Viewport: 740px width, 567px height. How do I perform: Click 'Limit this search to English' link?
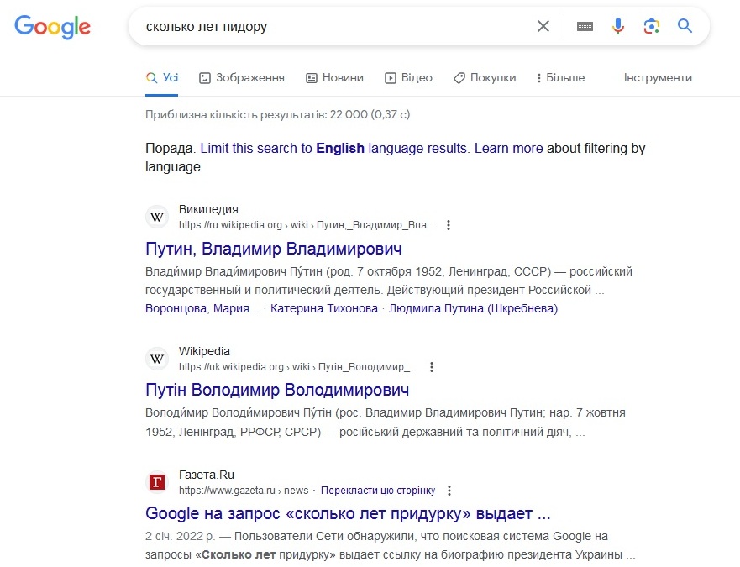click(282, 148)
